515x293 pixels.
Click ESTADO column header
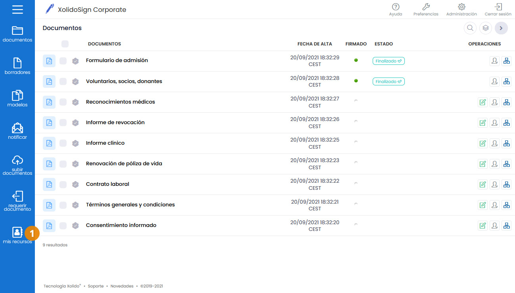click(384, 44)
